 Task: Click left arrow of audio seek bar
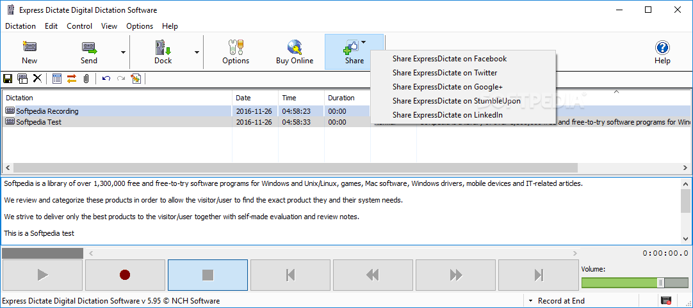[x=90, y=253]
